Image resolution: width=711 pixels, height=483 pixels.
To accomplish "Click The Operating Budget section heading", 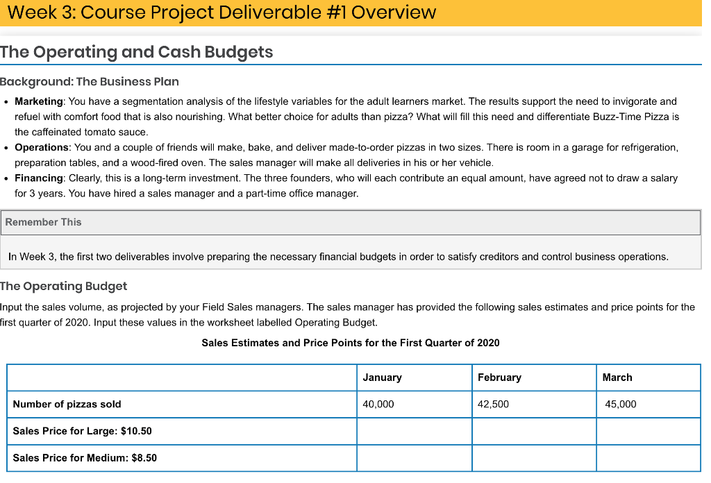I will (x=64, y=286).
